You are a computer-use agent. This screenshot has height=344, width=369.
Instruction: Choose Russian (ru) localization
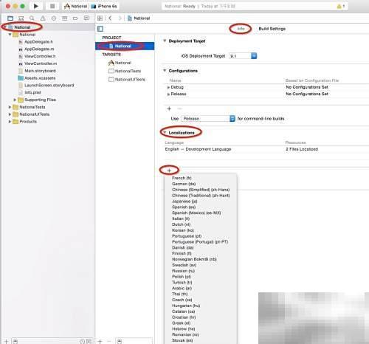(x=183, y=271)
